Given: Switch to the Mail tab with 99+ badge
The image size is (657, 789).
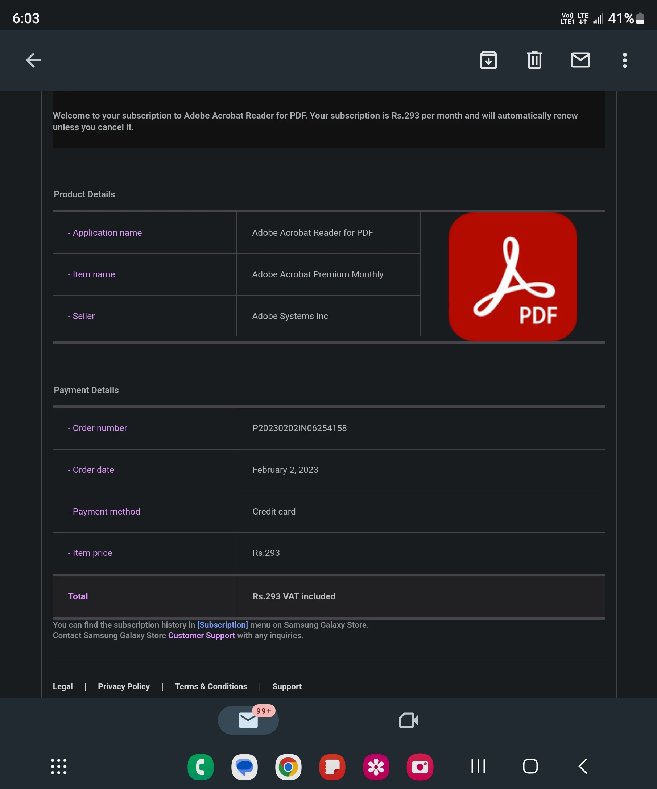Looking at the screenshot, I should 248,720.
